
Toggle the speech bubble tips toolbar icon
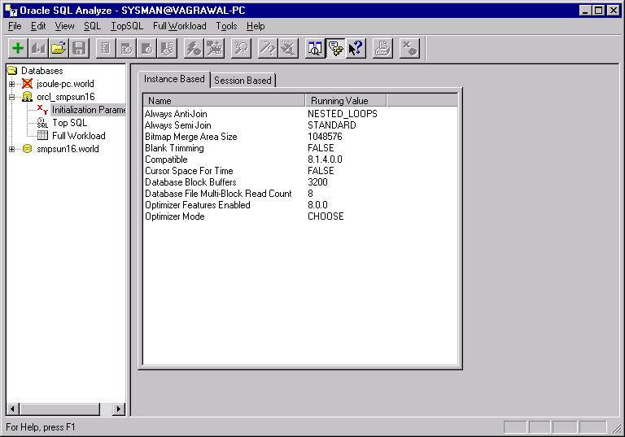tap(335, 48)
